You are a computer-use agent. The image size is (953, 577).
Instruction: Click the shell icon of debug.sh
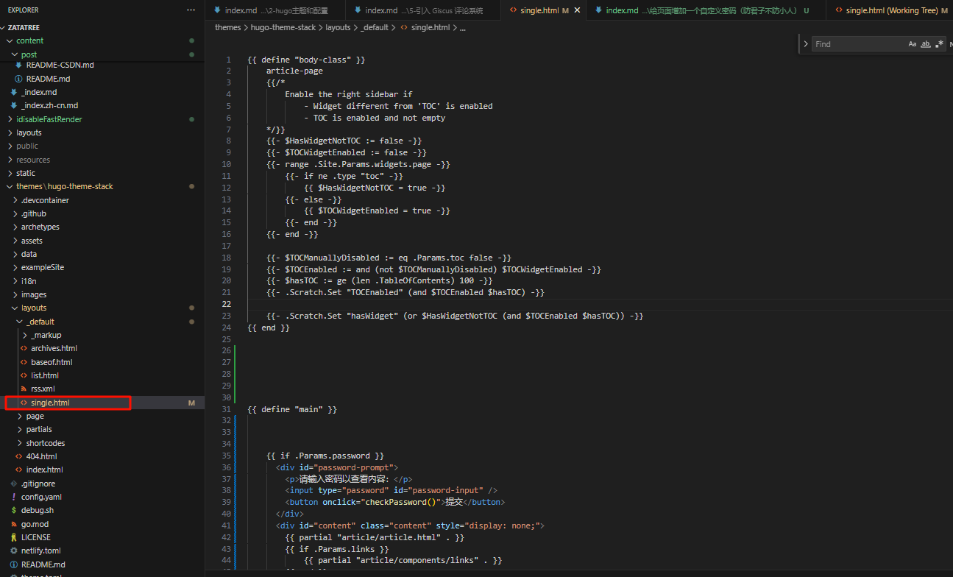pos(13,510)
